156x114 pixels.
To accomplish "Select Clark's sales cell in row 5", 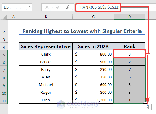I will [x=93, y=54].
